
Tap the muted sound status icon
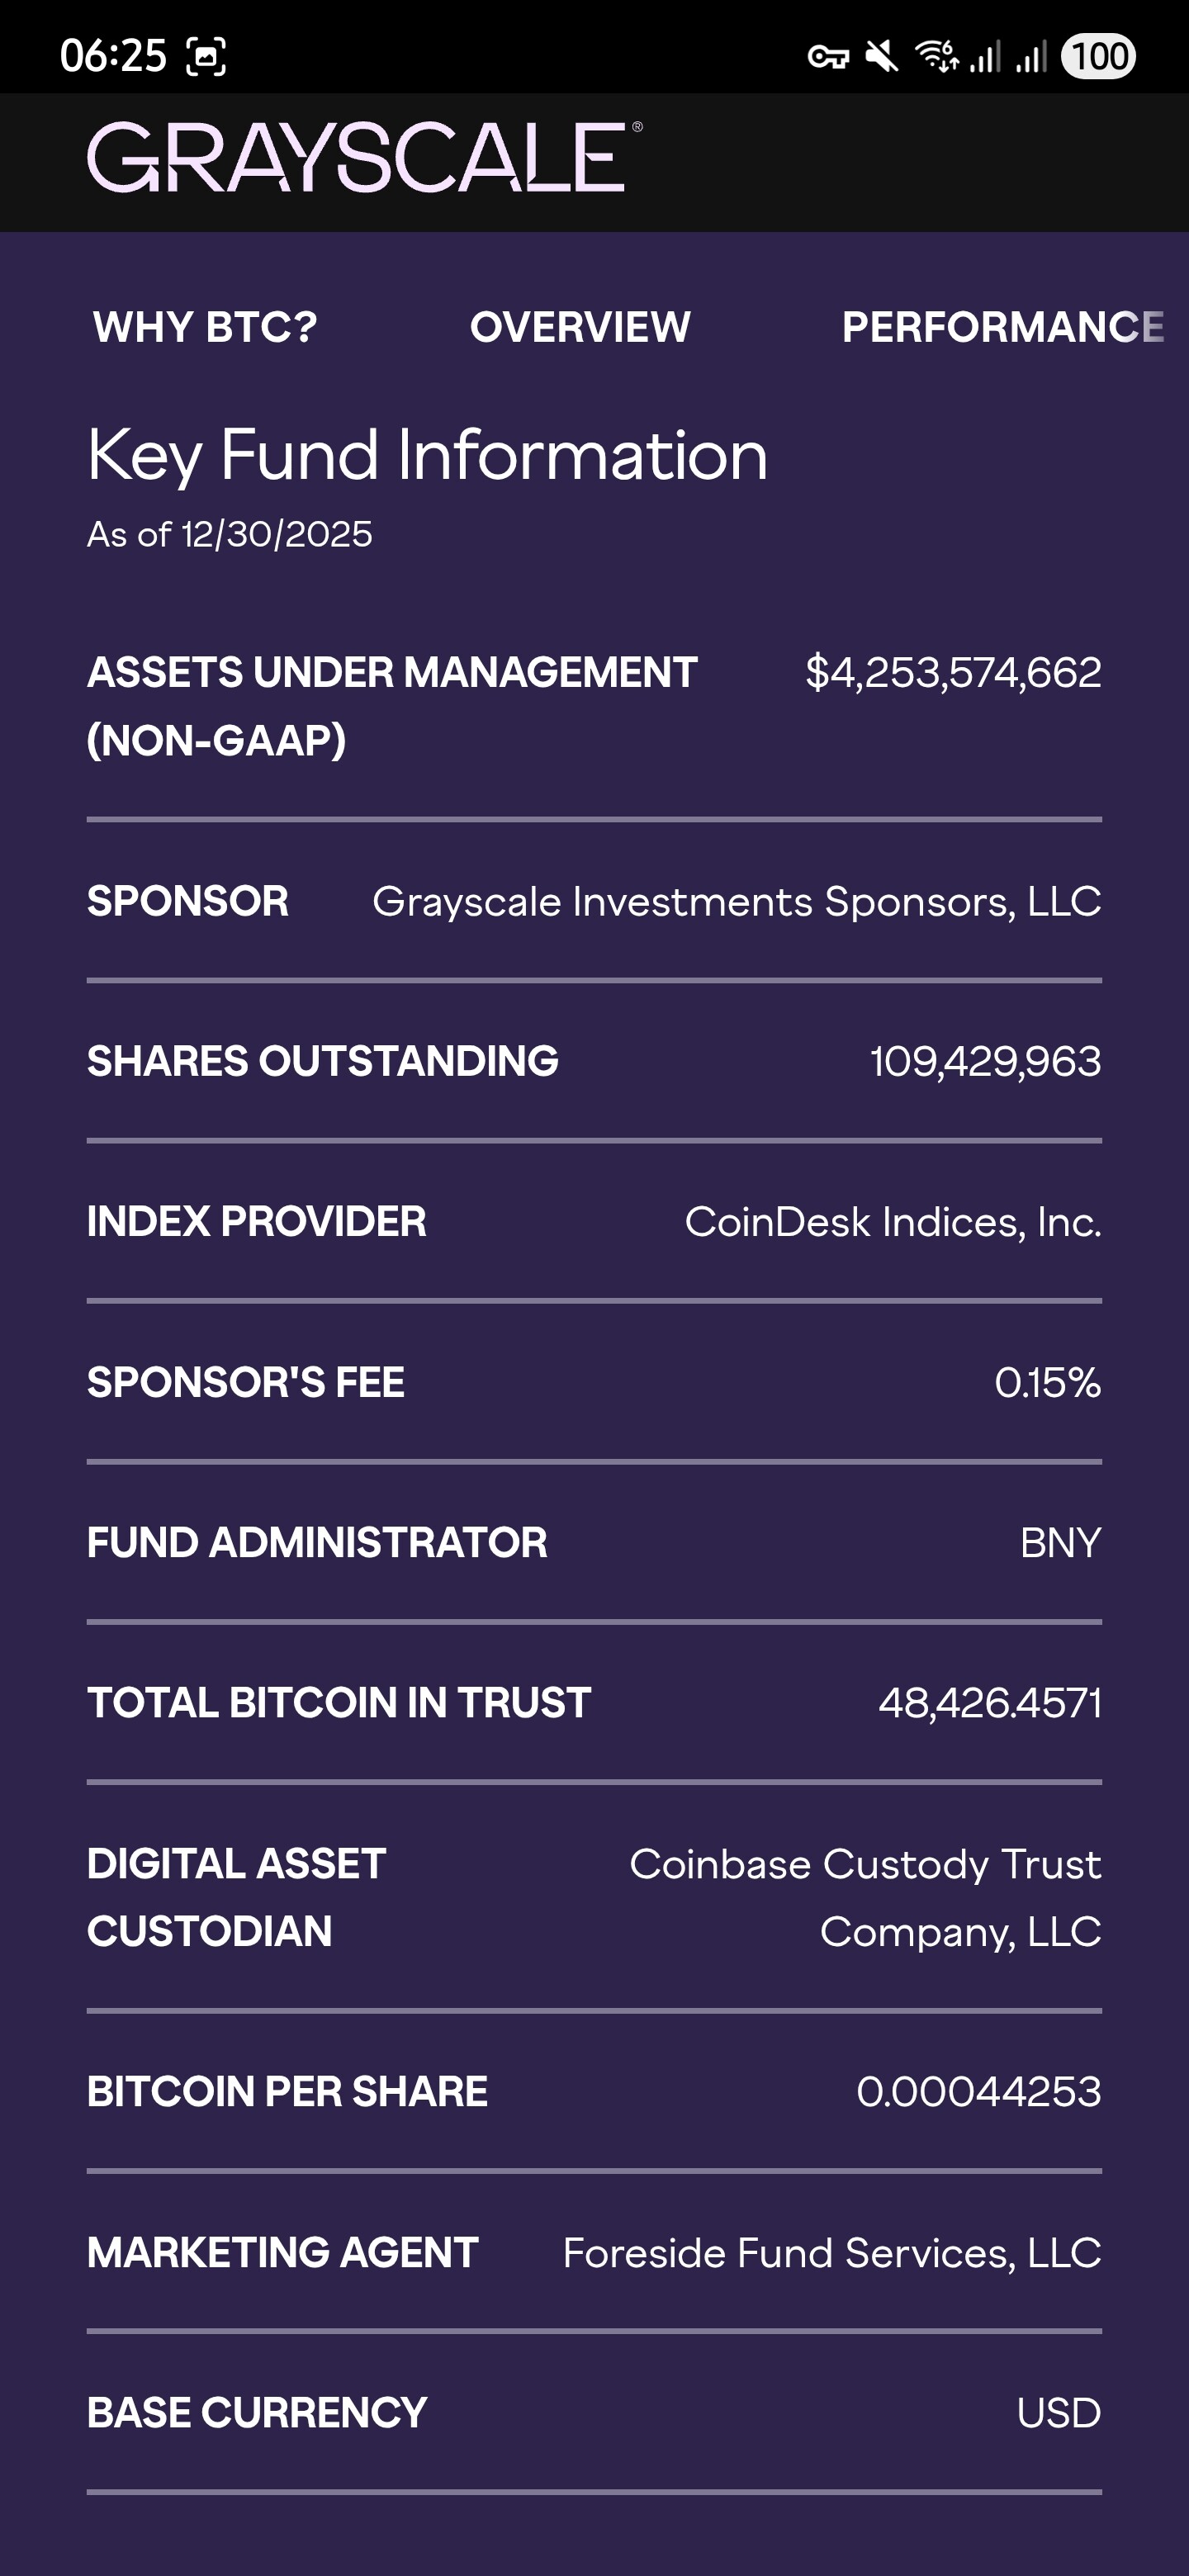click(881, 57)
